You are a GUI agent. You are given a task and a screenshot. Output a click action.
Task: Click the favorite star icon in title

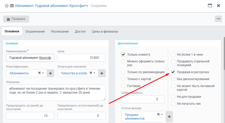click(x=7, y=6)
